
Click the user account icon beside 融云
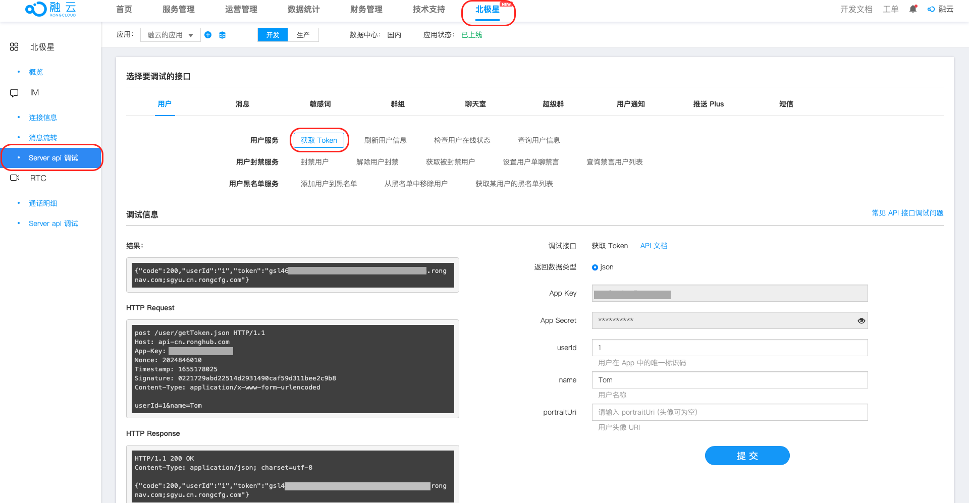(x=931, y=9)
